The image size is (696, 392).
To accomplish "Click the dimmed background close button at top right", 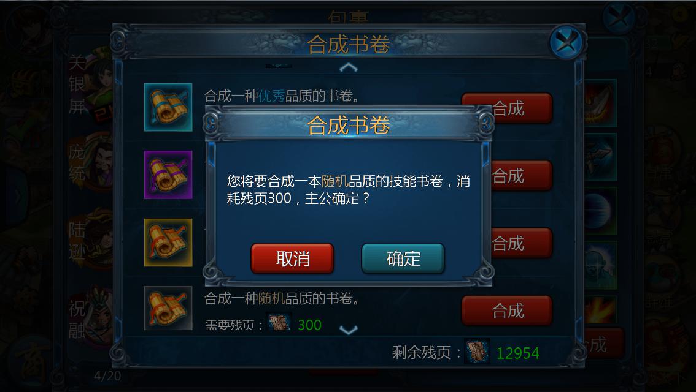I will 619,18.
